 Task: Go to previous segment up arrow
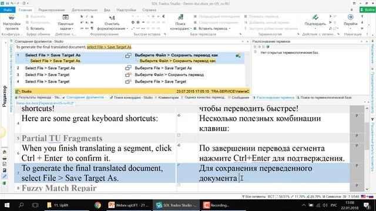(x=362, y=16)
